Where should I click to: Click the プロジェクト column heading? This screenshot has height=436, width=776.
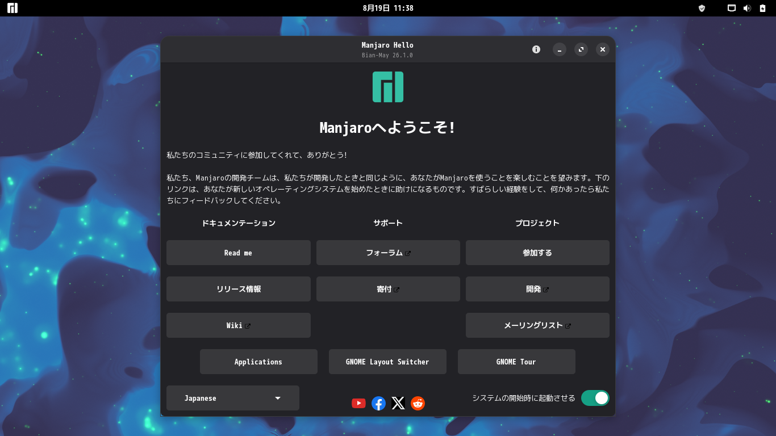point(537,223)
